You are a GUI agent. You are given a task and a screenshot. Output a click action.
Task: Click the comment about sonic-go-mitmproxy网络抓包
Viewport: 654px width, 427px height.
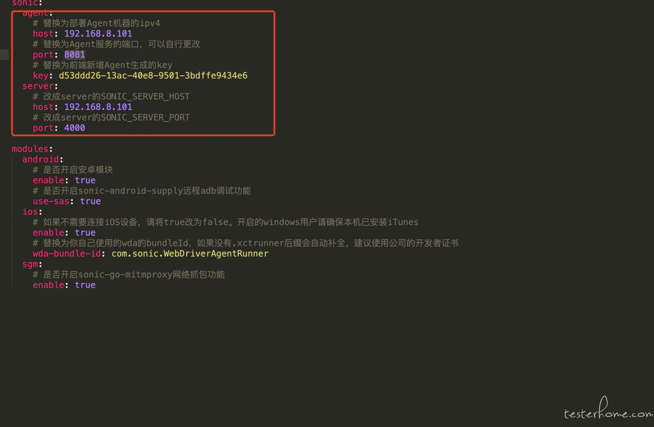[x=129, y=275]
